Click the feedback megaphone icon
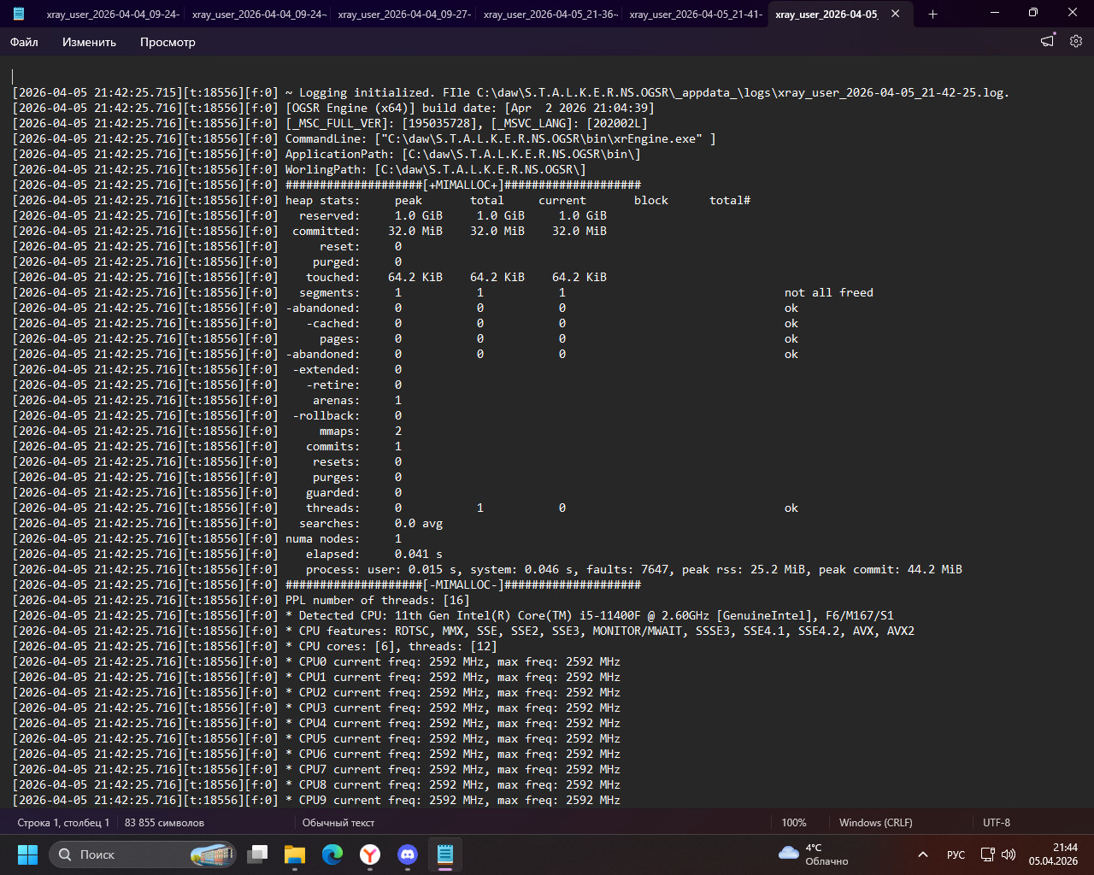Screen dimensions: 1094x875 coord(1047,41)
